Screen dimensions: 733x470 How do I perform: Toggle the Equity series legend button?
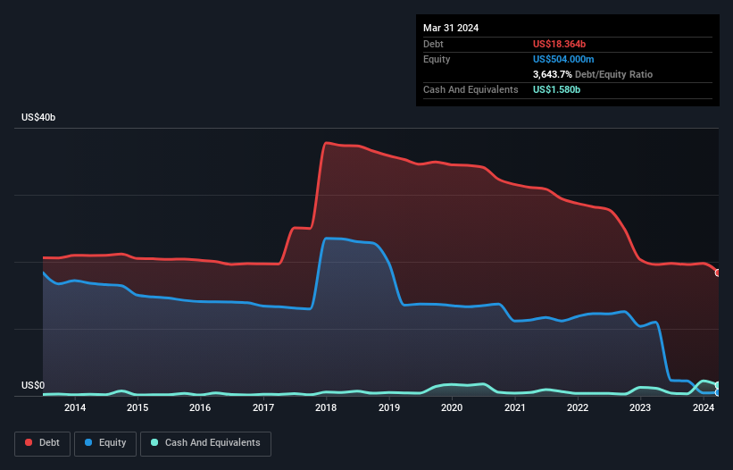click(x=105, y=443)
